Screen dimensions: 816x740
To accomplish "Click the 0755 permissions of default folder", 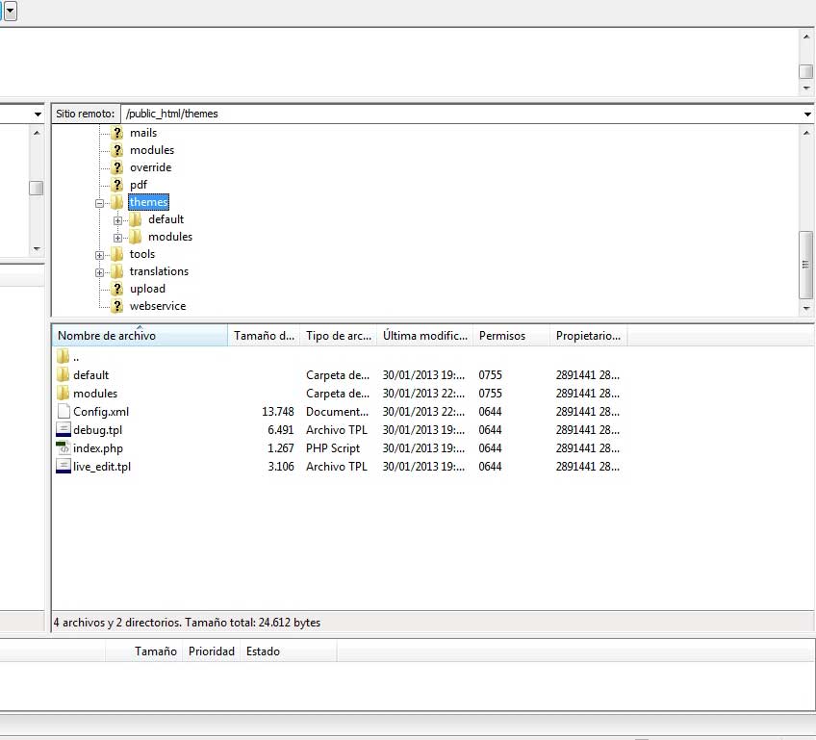I will 490,374.
